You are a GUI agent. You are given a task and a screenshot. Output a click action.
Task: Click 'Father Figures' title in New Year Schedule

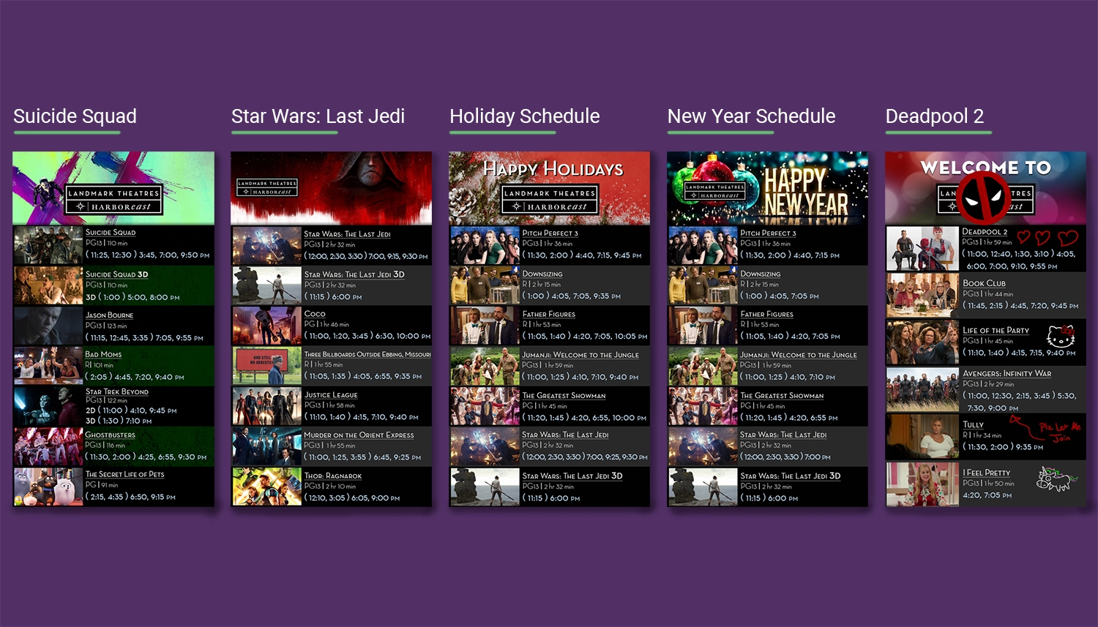coord(766,314)
